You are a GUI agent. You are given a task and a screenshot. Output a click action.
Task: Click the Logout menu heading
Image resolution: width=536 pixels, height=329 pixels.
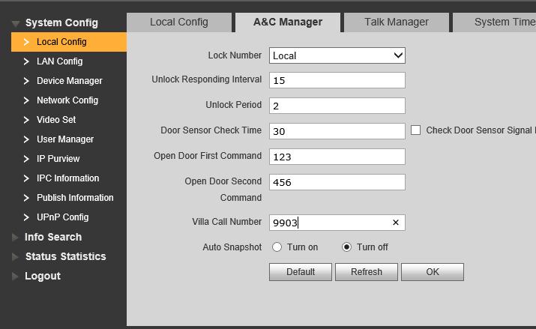click(x=43, y=276)
